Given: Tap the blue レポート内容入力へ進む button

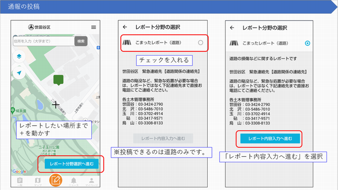Looking at the screenshot, I should [x=270, y=139].
